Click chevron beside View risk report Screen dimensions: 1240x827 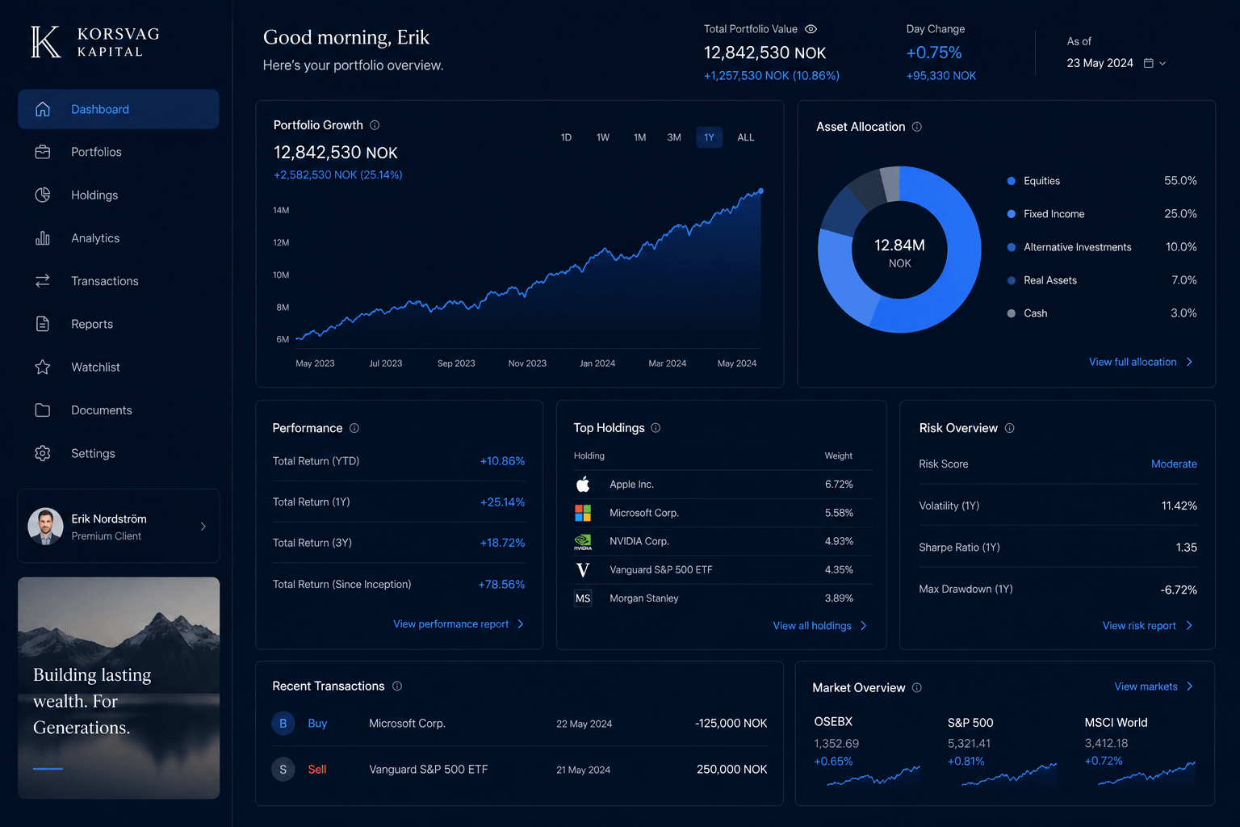1189,626
